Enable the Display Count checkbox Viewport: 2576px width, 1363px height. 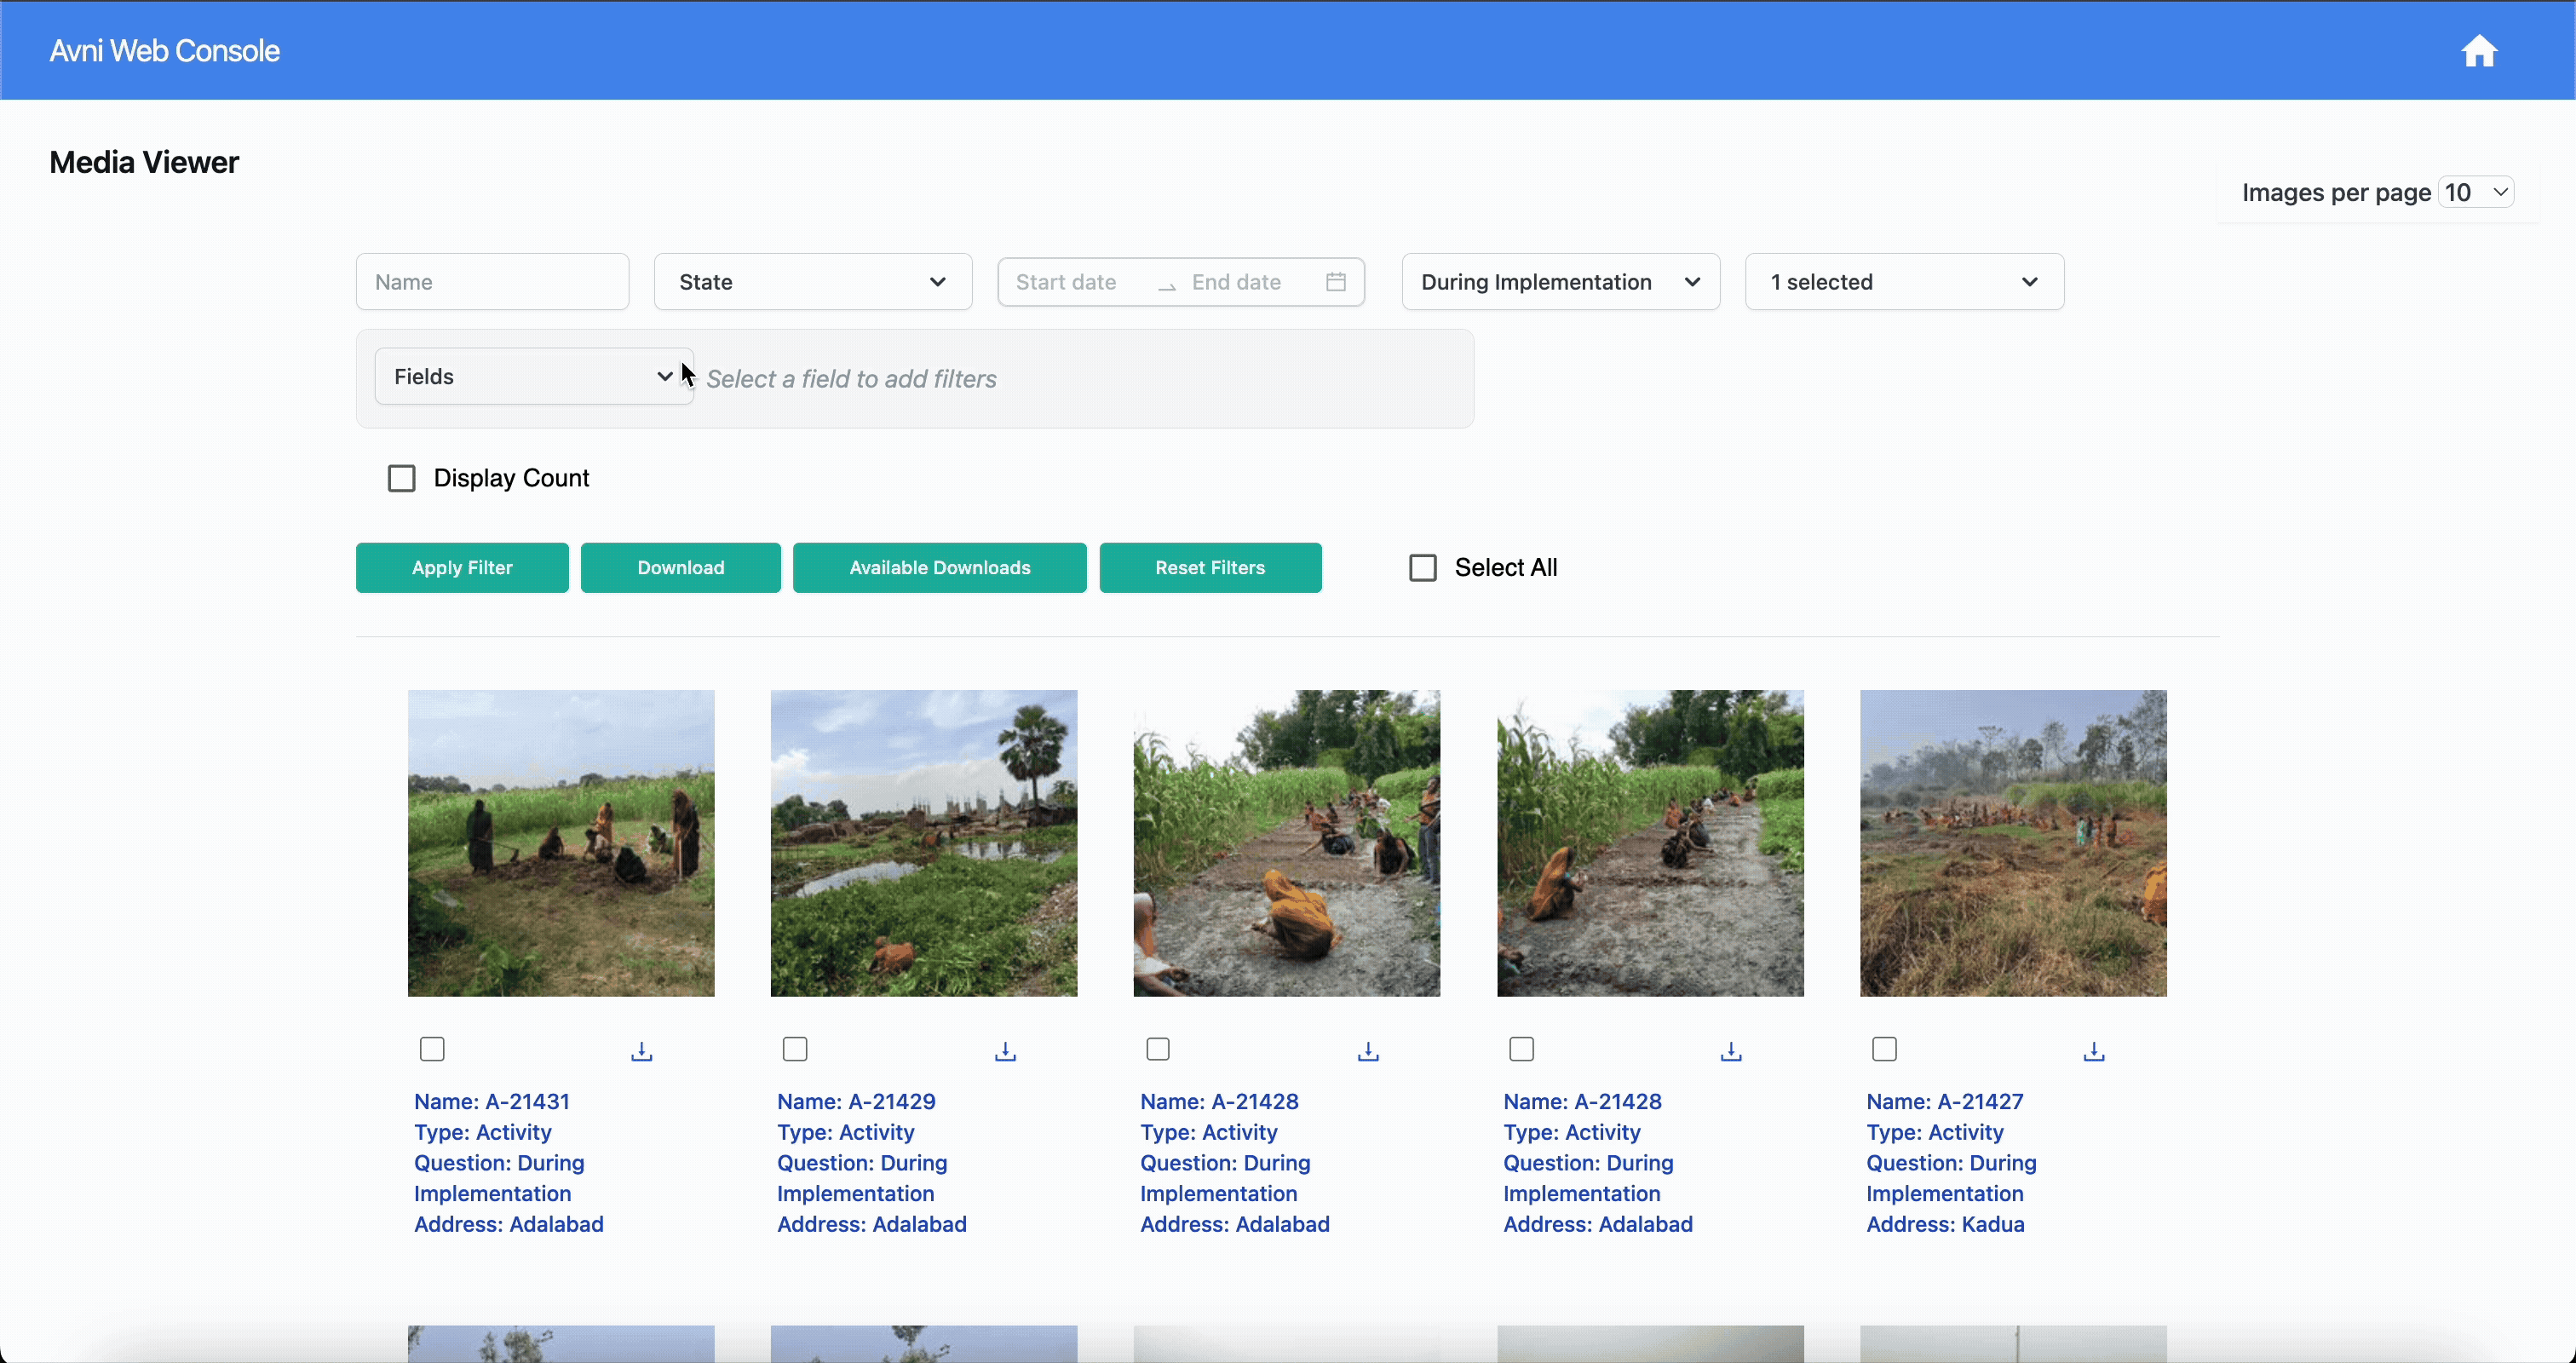(x=402, y=479)
